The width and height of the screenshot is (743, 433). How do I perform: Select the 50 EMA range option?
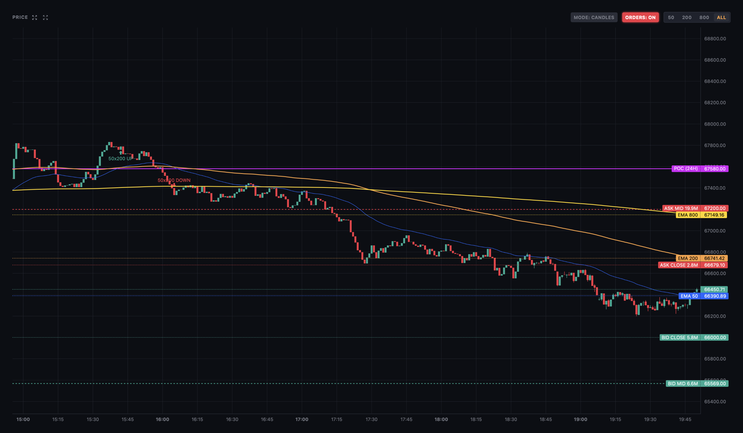(x=671, y=17)
